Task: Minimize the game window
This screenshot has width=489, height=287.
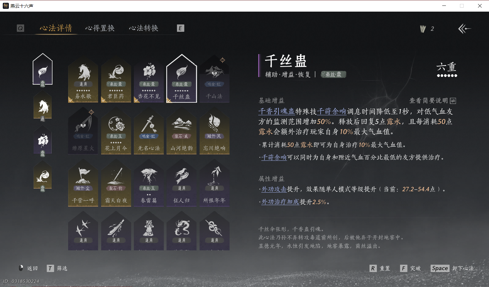Action: point(444,6)
